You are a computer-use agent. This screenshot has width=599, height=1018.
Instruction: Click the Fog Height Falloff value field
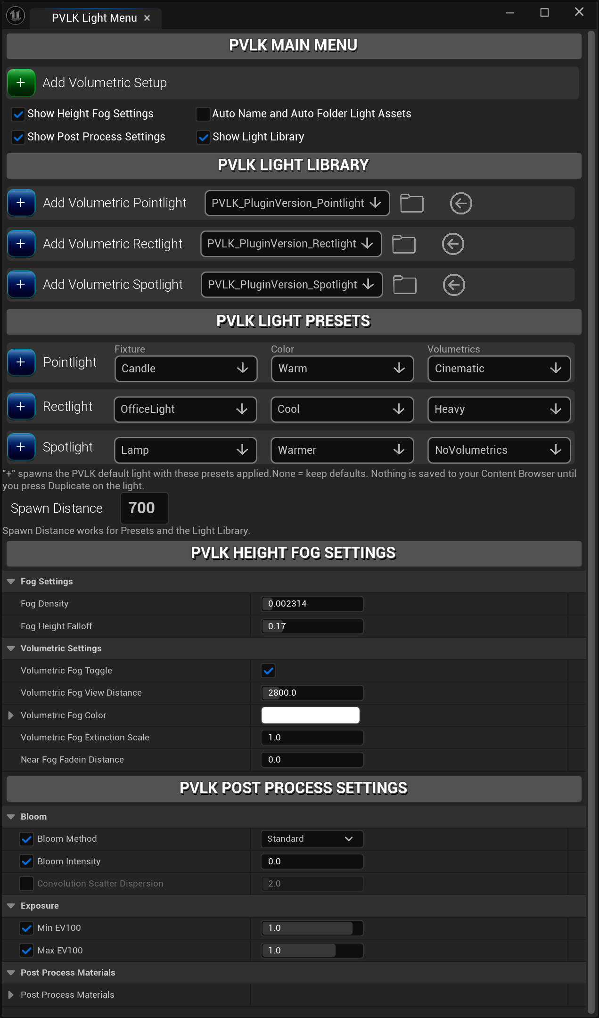pos(312,626)
